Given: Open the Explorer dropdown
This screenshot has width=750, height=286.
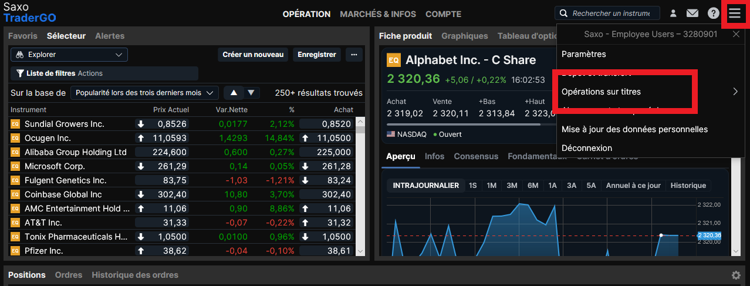Looking at the screenshot, I should tap(69, 55).
